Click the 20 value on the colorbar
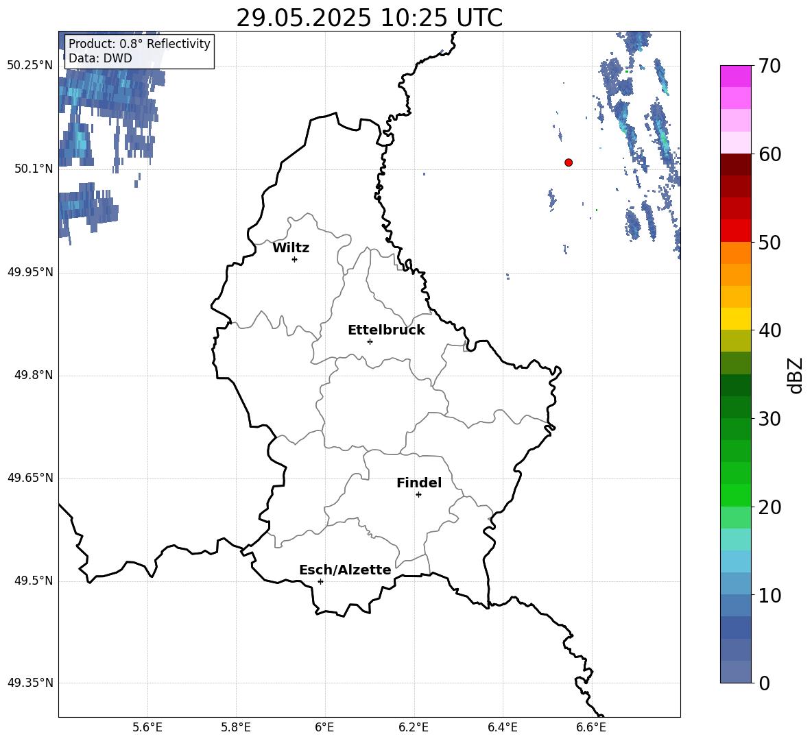812x741 pixels. click(x=769, y=507)
